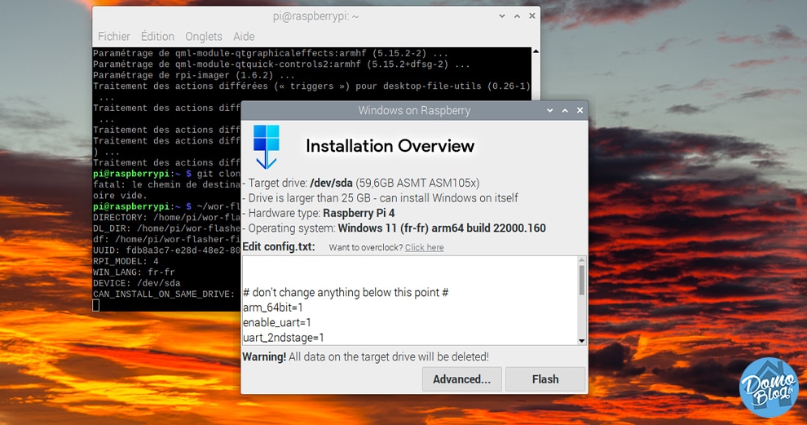Click the DomoBlog watermark logo
This screenshot has width=807, height=425.
click(769, 387)
